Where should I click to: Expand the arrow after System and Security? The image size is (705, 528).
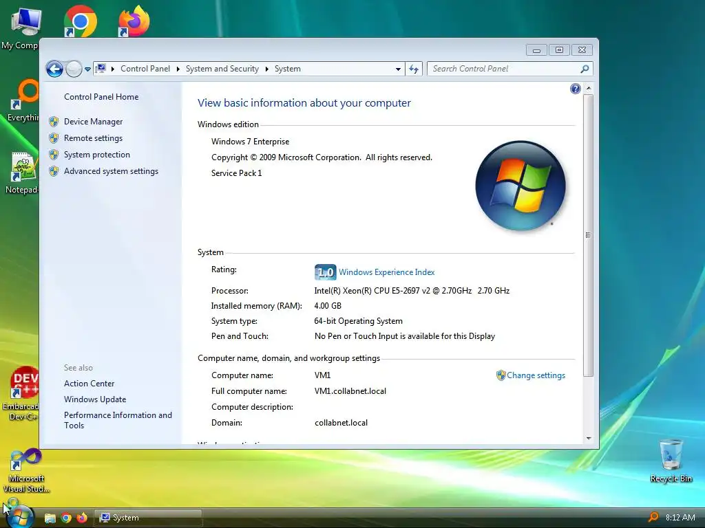(x=267, y=69)
